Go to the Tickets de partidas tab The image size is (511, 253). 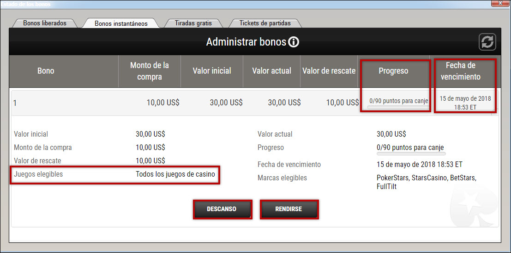[265, 23]
